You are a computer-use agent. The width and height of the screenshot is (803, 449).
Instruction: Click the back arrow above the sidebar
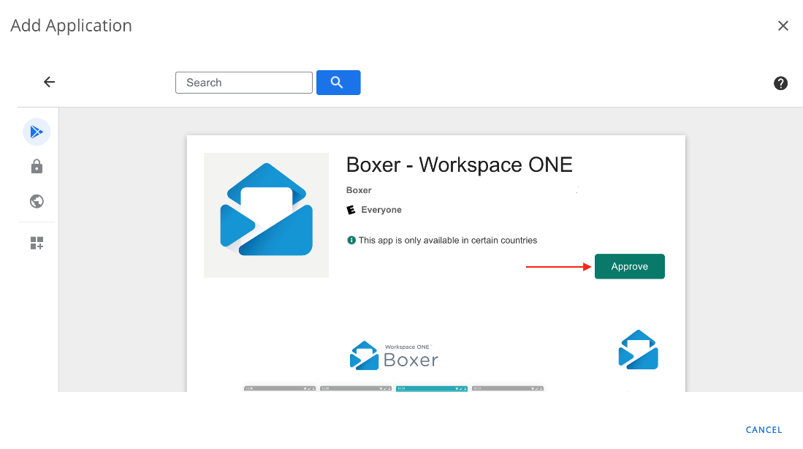coord(49,82)
